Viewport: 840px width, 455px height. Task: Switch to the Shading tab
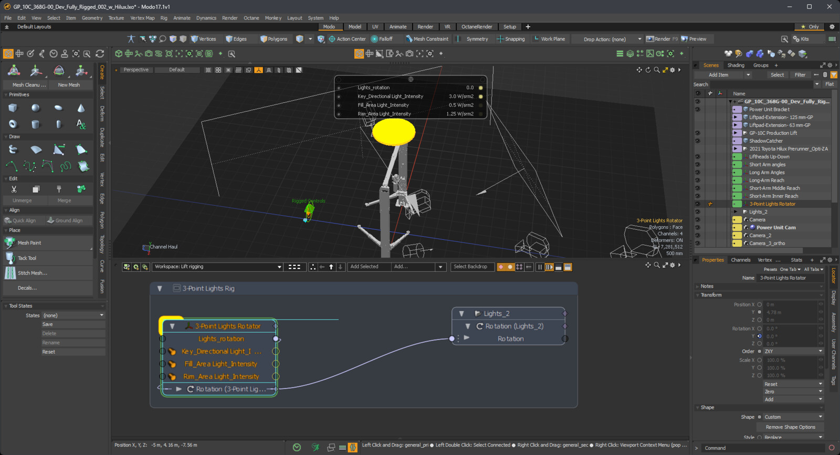pyautogui.click(x=736, y=66)
